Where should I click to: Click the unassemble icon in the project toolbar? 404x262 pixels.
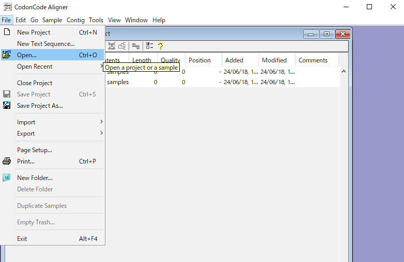112,46
